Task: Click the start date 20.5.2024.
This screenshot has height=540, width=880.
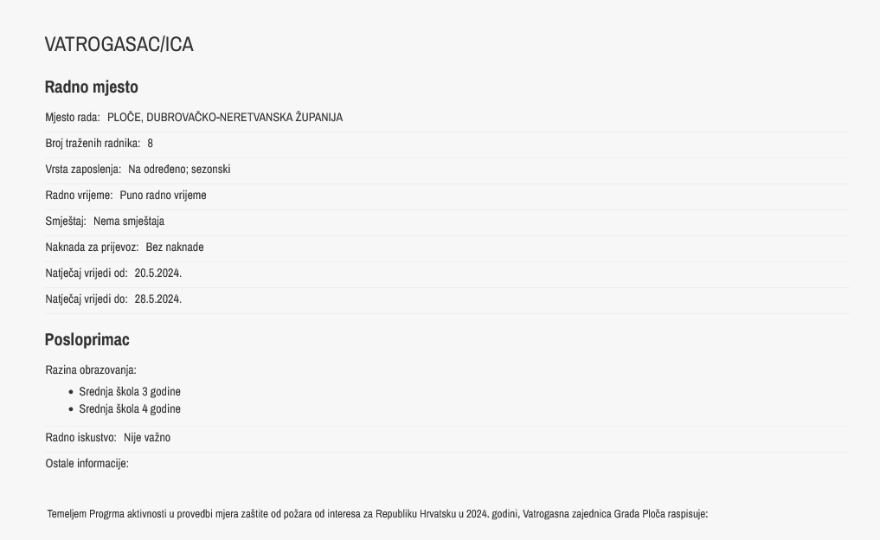Action: click(157, 273)
